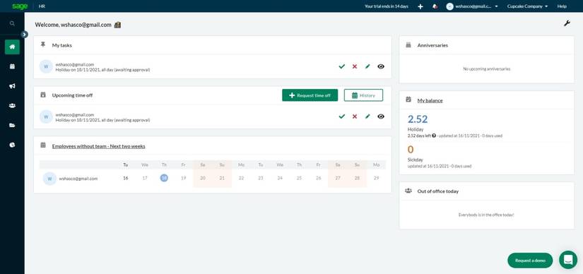
Task: Approve holiday request in My tasks
Action: click(342, 66)
